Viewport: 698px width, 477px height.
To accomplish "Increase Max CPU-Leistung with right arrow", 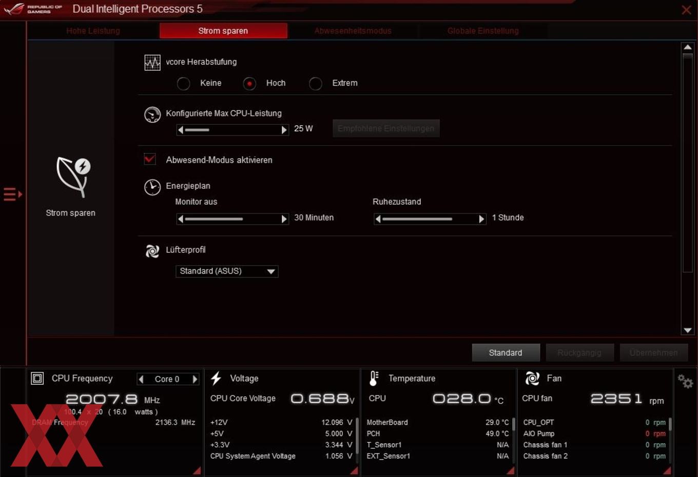I will [x=284, y=130].
